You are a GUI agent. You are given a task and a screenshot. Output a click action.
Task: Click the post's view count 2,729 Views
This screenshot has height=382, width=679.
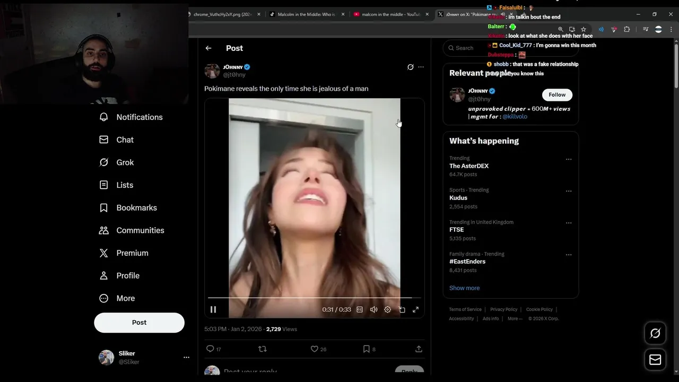(x=281, y=329)
